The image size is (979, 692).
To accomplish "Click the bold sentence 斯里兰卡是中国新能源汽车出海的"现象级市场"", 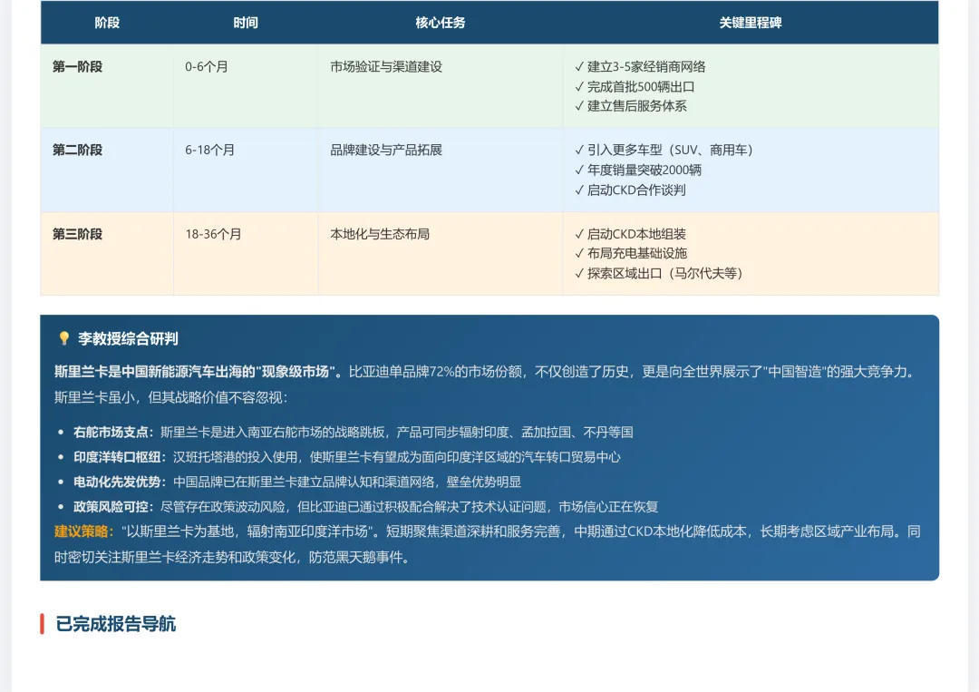I will tap(198, 372).
